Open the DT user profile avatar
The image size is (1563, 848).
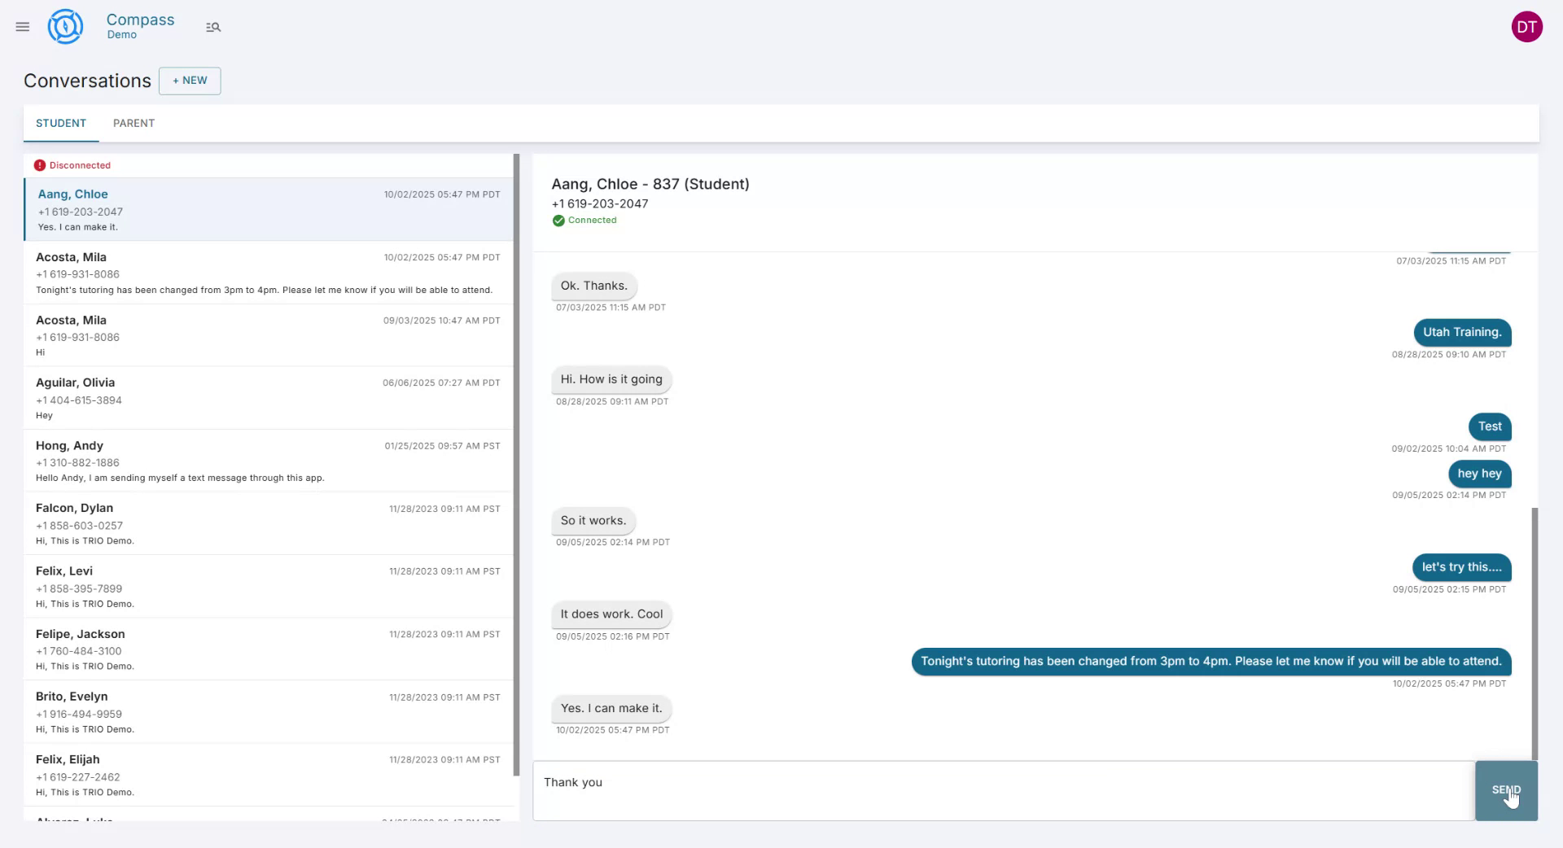click(x=1527, y=26)
